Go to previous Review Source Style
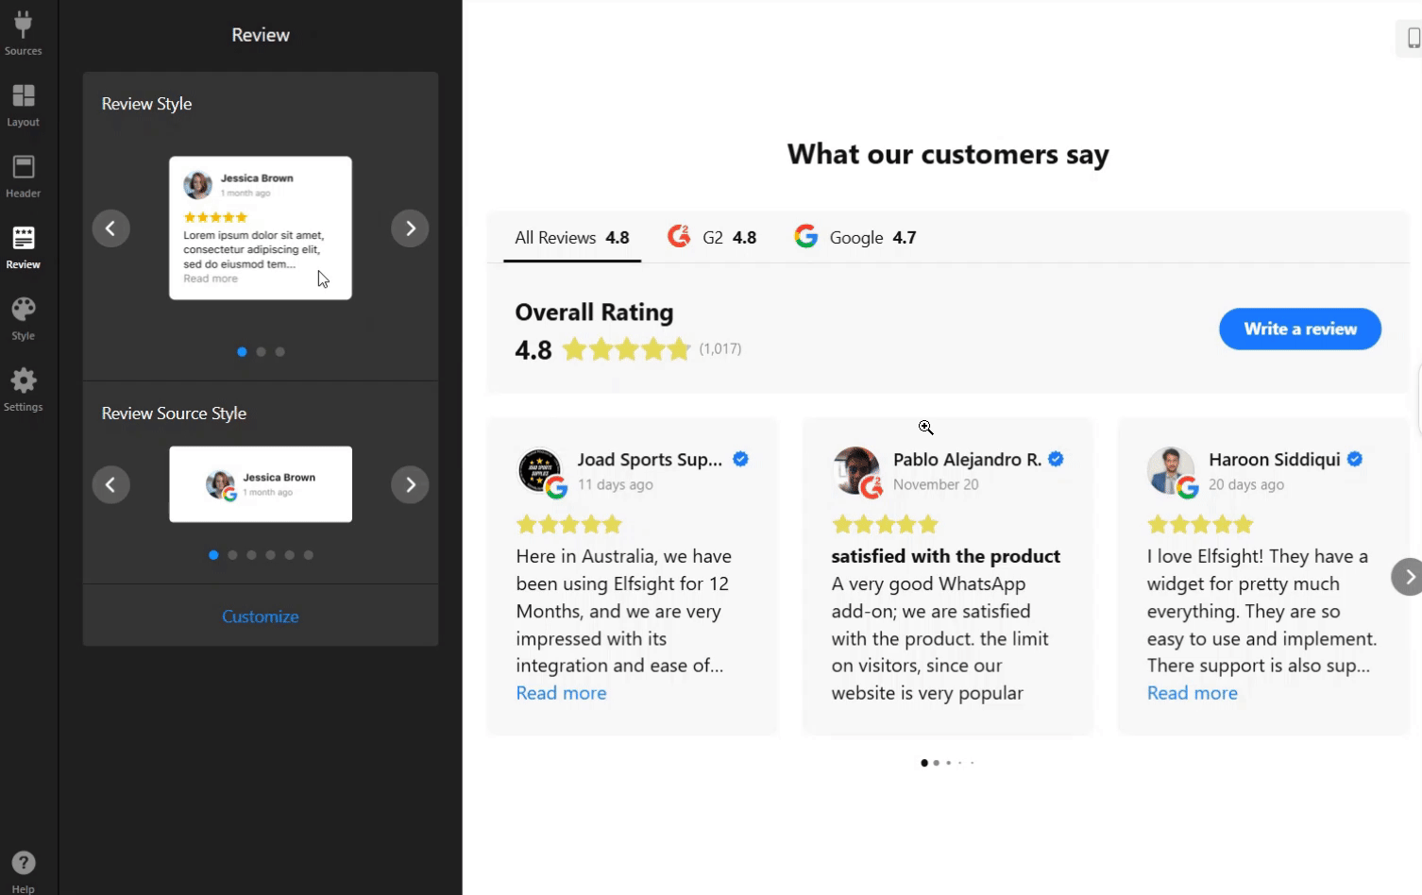This screenshot has height=895, width=1422. (x=110, y=484)
